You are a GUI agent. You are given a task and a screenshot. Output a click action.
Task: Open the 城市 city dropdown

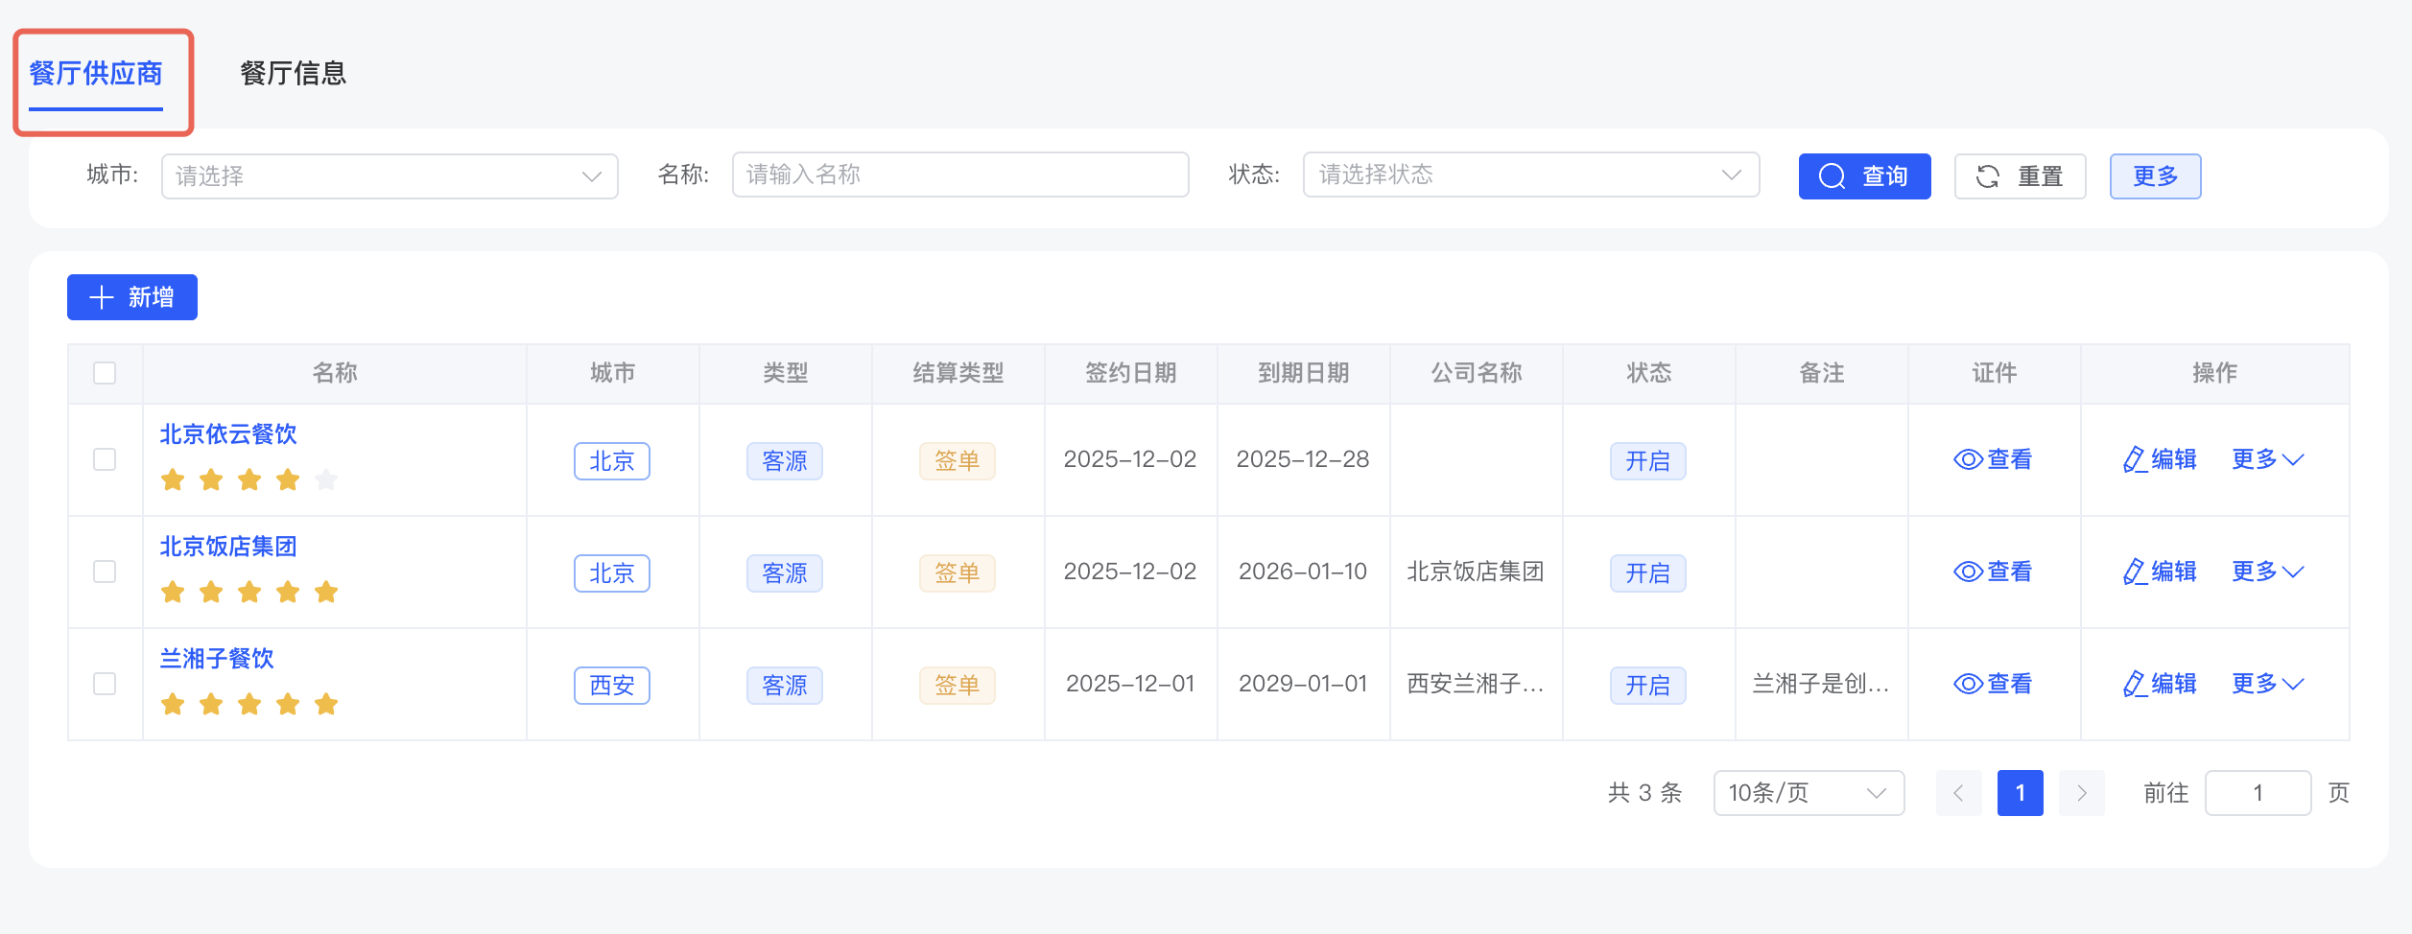(389, 176)
